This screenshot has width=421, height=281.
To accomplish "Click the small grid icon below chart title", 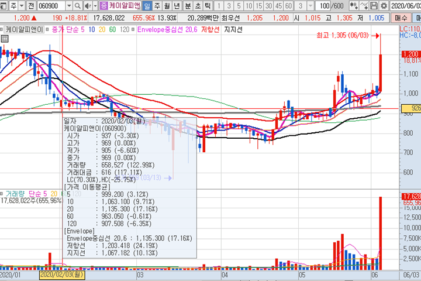I will (x=5, y=39).
